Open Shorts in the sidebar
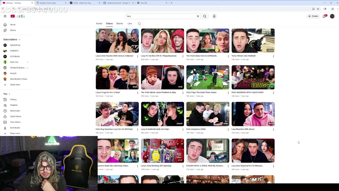 point(16,30)
